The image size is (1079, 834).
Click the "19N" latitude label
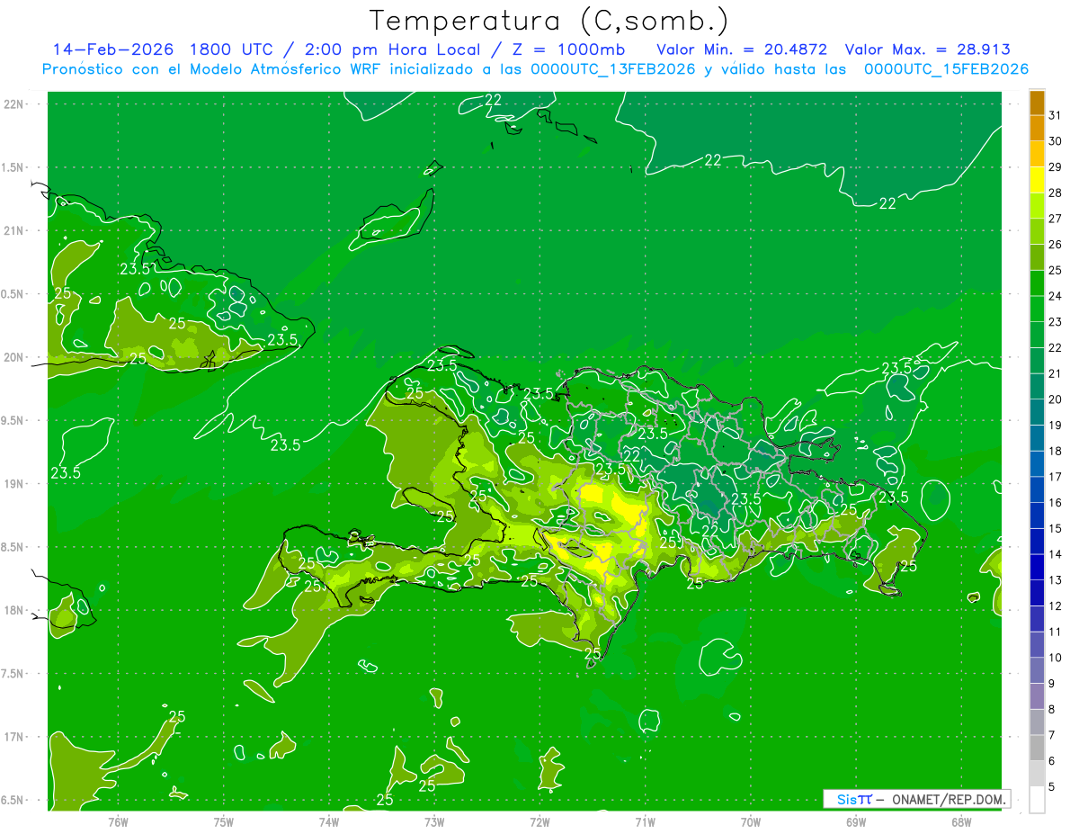13,483
